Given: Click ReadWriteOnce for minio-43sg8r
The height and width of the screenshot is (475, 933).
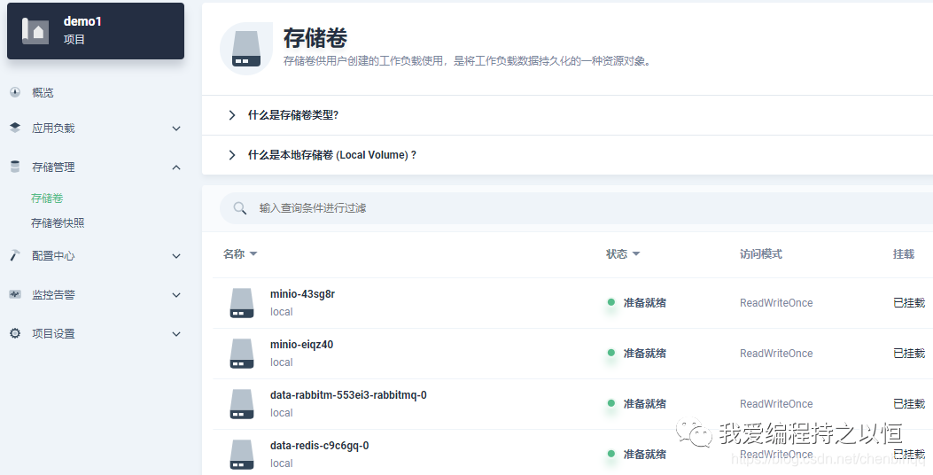Looking at the screenshot, I should pyautogui.click(x=776, y=303).
